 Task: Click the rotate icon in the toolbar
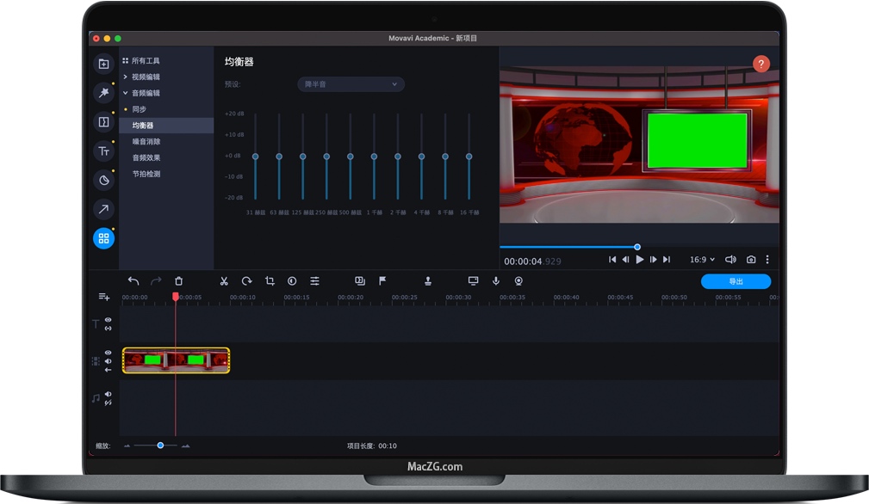tap(246, 281)
